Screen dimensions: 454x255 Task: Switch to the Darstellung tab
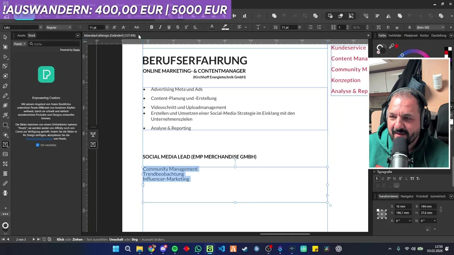click(439, 35)
